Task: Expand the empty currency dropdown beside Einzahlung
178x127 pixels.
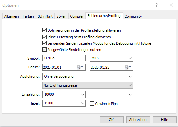Action: pos(112,94)
